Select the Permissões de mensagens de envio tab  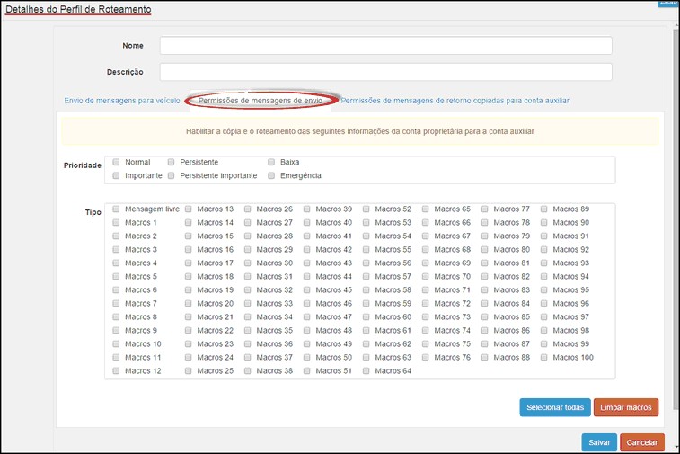pos(261,101)
